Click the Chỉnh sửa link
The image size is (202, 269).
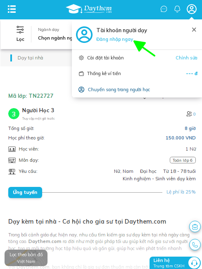[x=186, y=58]
